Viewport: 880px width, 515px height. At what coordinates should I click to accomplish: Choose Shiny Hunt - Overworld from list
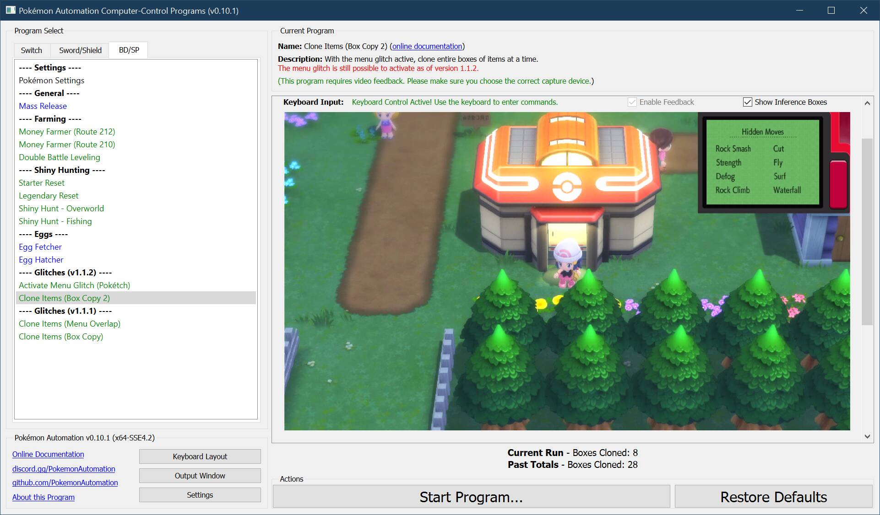point(61,209)
